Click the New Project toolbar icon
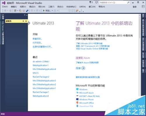The width and height of the screenshot is (146, 116). 15,10
